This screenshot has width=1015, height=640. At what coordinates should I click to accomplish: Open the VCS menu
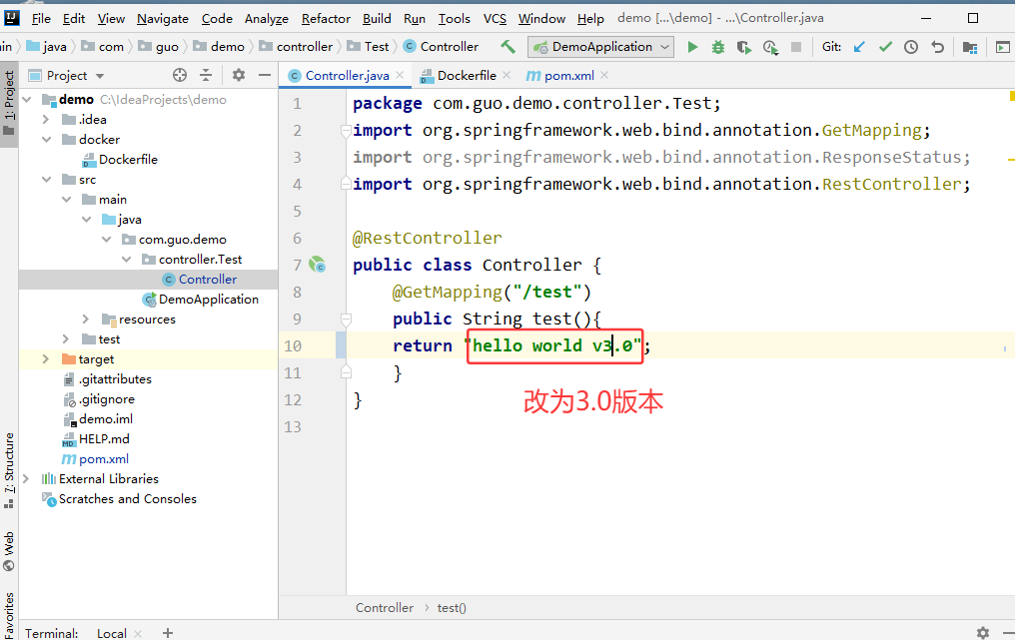tap(495, 19)
